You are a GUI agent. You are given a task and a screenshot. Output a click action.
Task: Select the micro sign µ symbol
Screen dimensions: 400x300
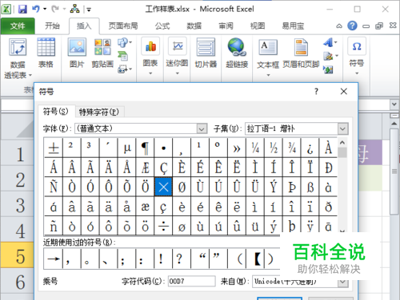point(126,148)
